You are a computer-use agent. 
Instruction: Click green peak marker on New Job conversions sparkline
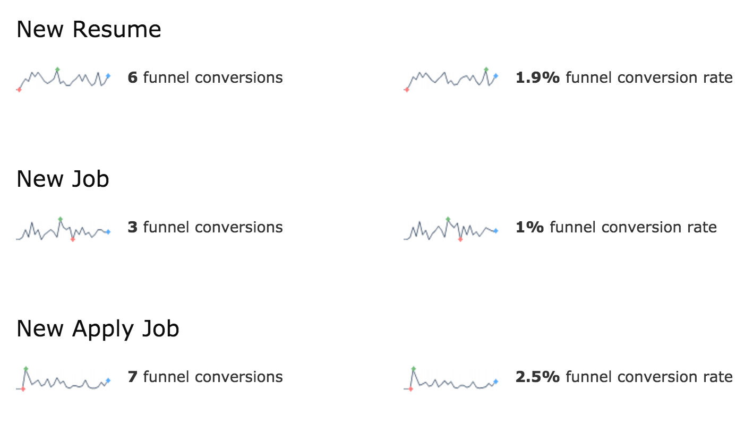pos(61,219)
